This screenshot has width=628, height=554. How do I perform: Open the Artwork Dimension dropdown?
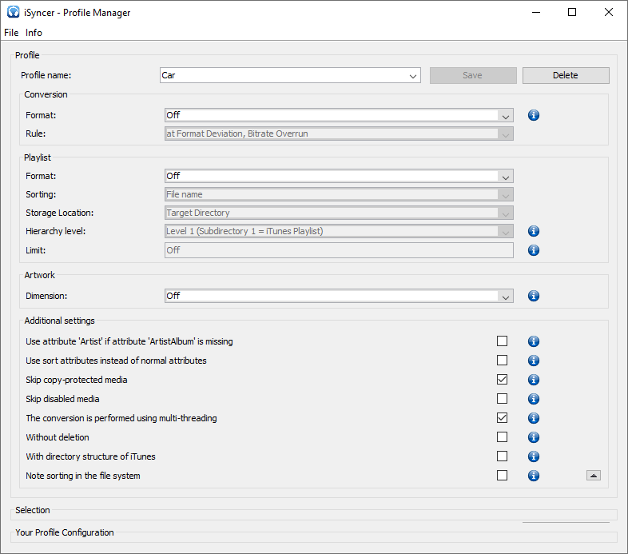click(x=339, y=297)
